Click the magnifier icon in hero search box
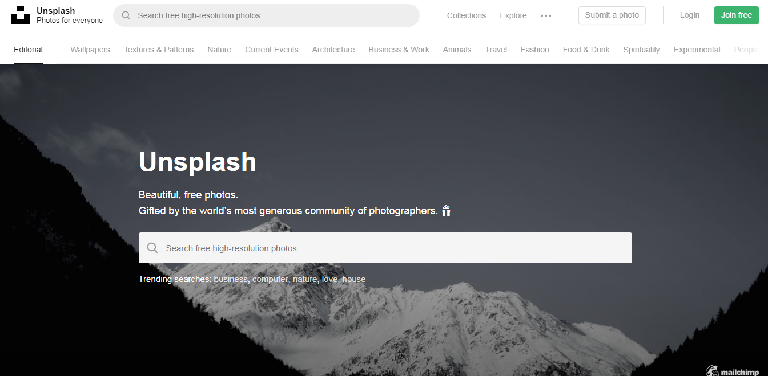 point(152,248)
